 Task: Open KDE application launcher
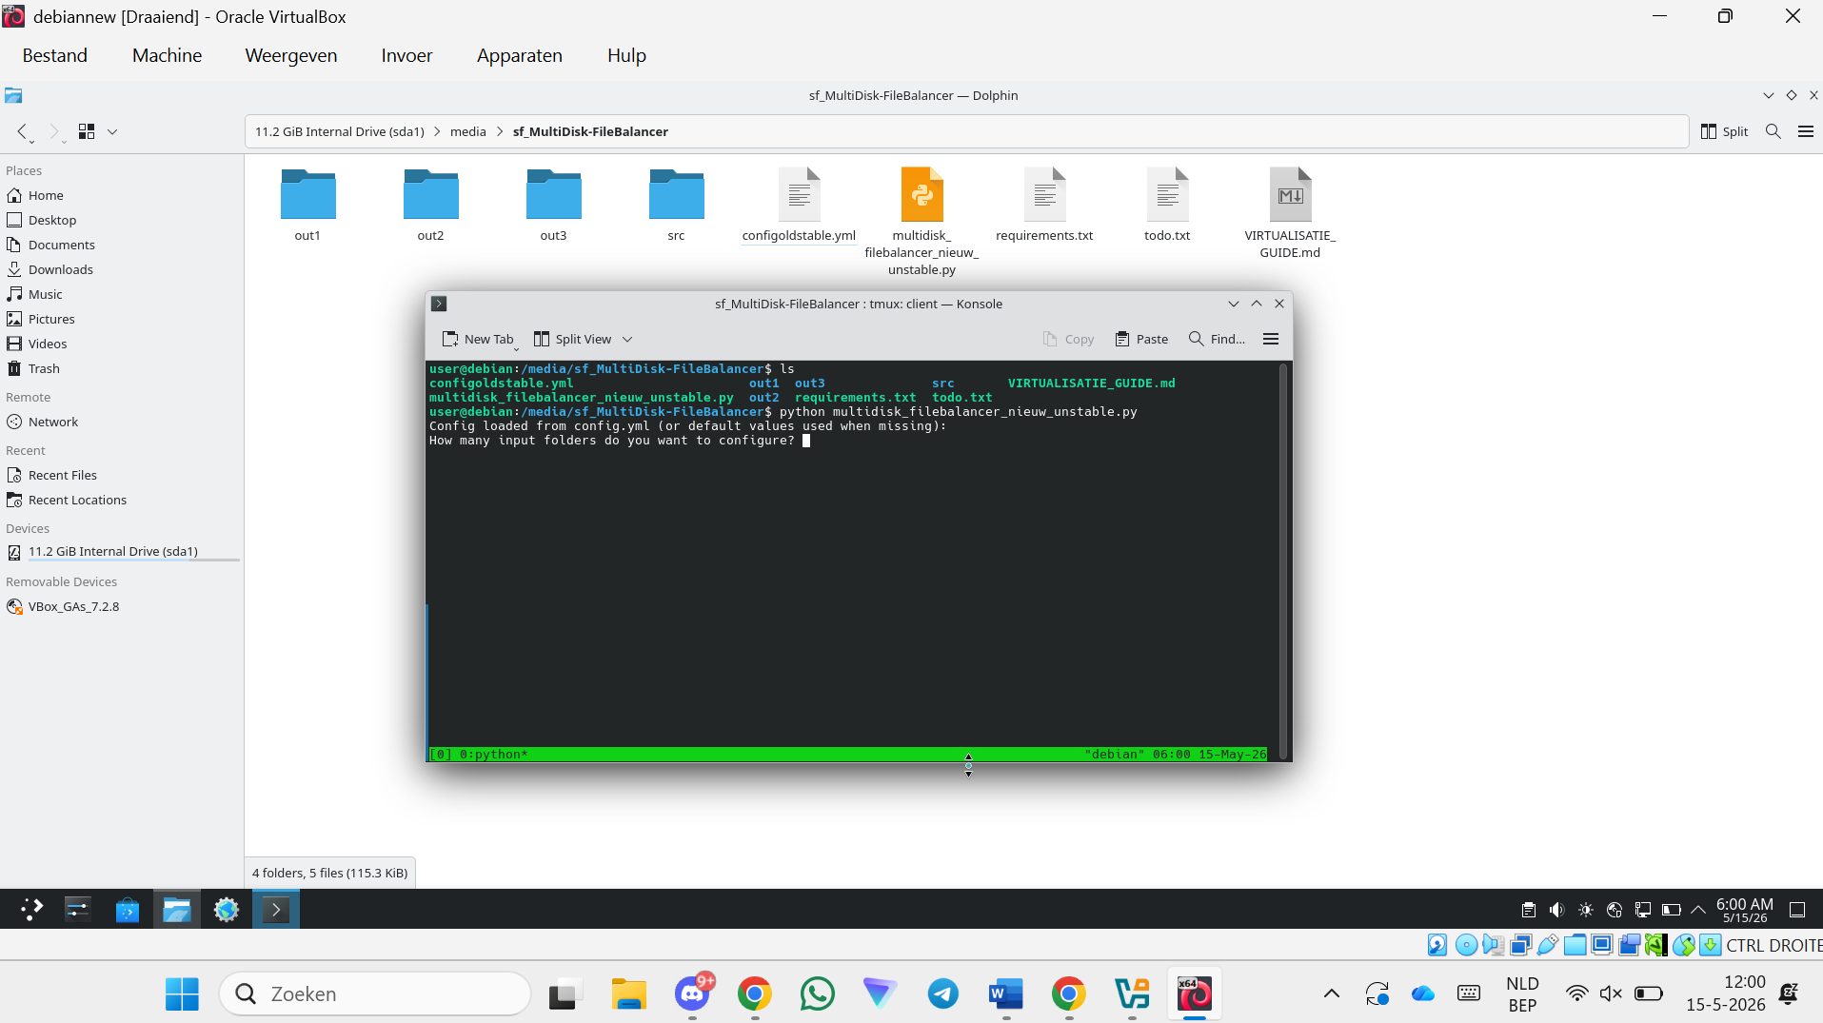tap(31, 910)
